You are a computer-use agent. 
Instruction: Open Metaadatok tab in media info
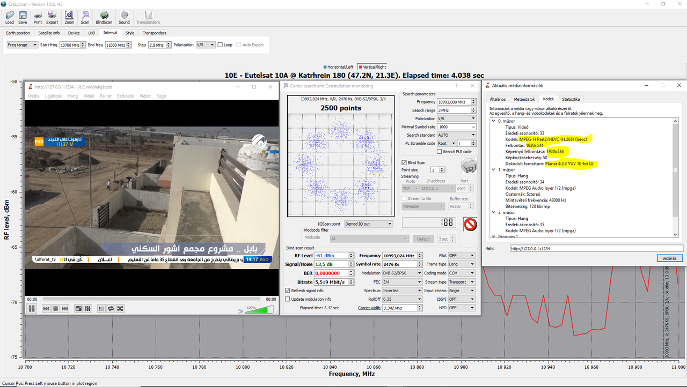(x=524, y=99)
